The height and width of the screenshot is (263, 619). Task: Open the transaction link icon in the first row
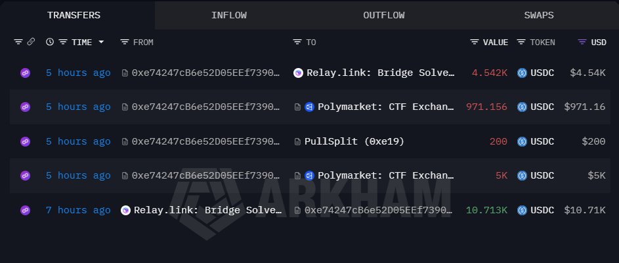click(26, 73)
